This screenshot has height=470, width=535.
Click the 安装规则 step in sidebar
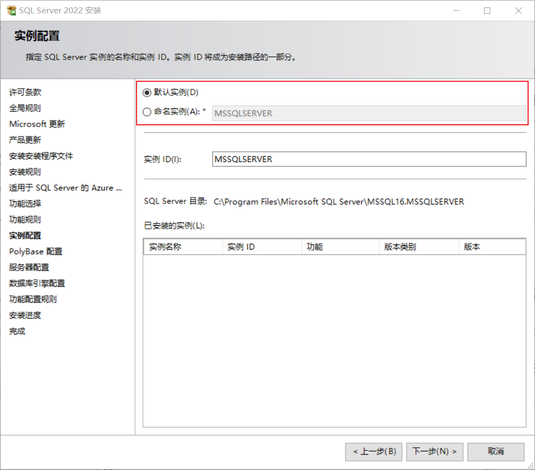(x=25, y=172)
